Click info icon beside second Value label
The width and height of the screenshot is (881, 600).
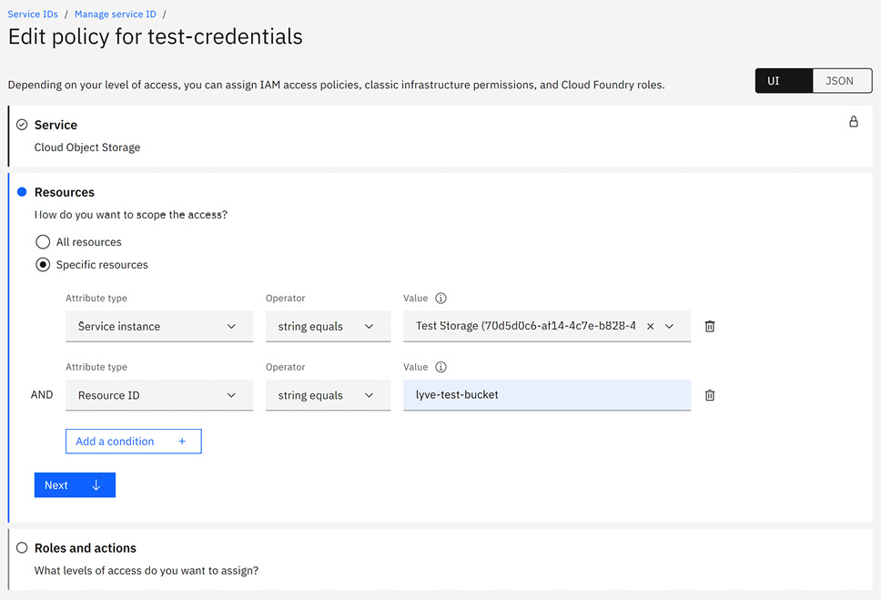pyautogui.click(x=440, y=368)
